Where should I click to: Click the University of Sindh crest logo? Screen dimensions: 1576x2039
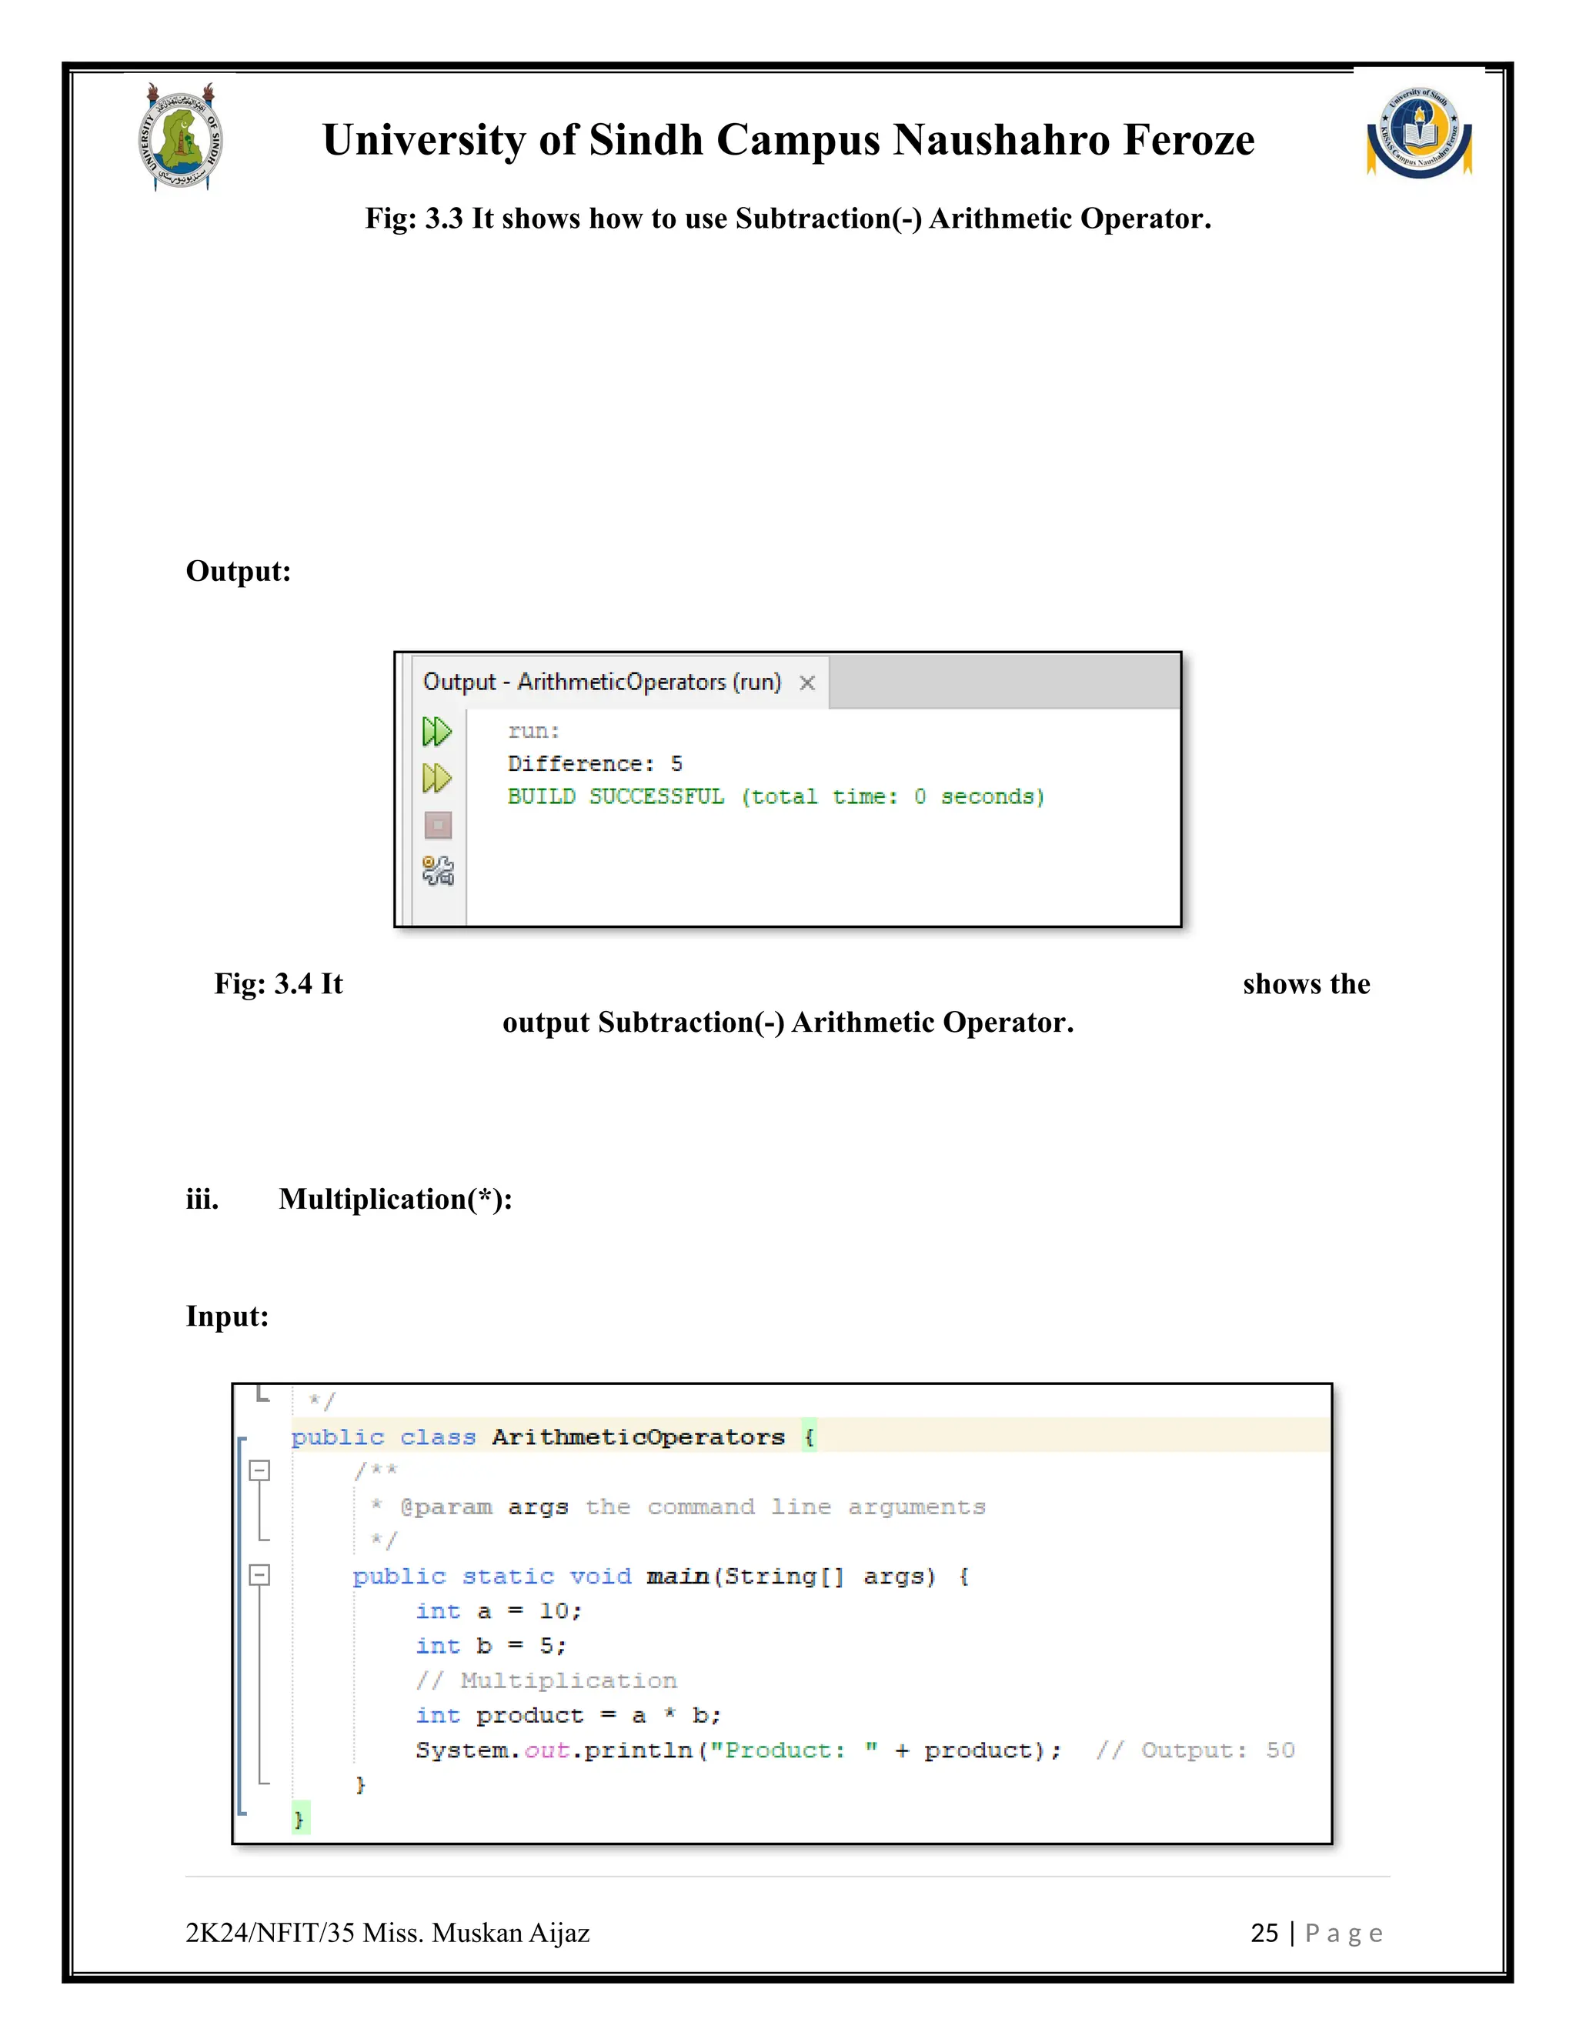click(180, 138)
